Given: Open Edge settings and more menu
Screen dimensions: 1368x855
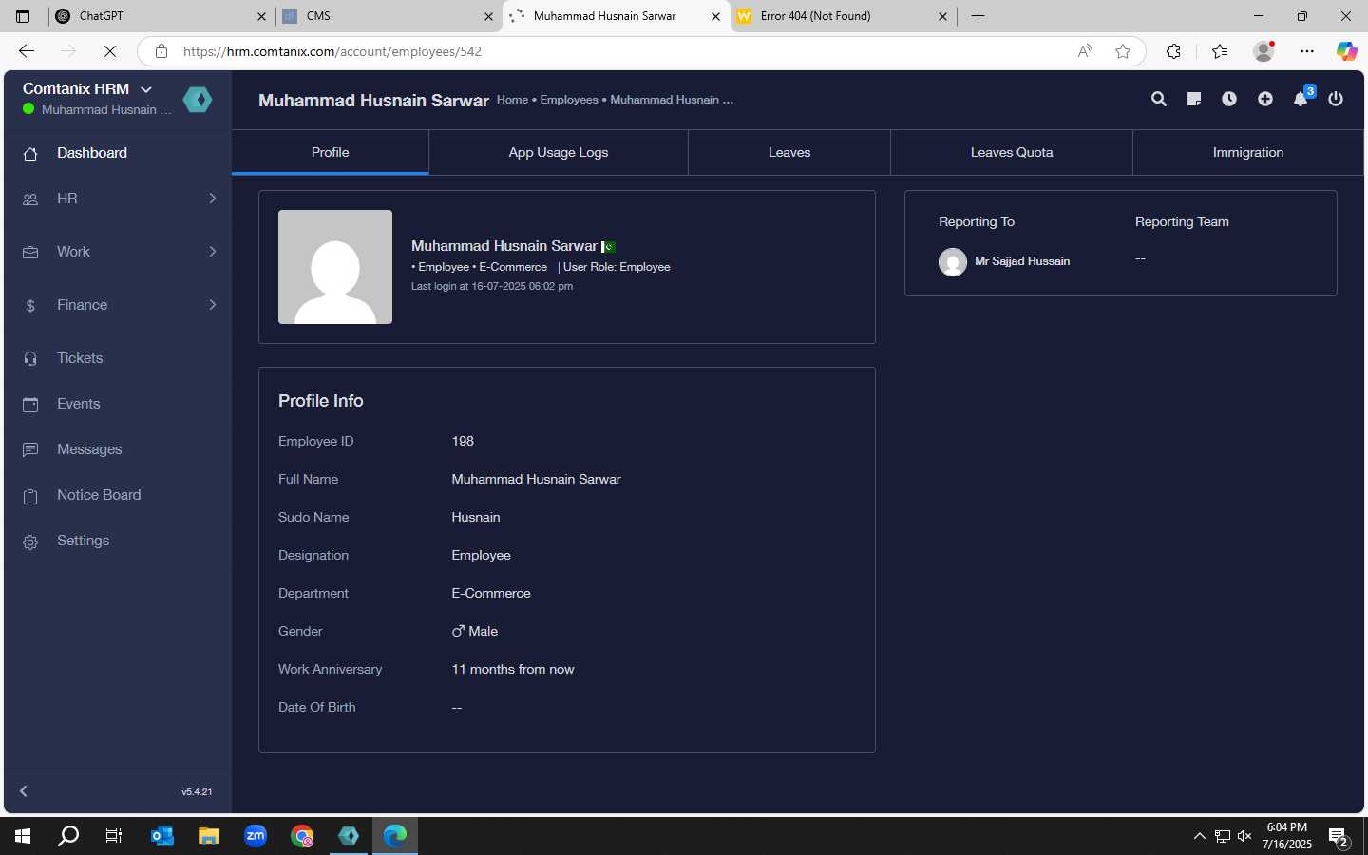Looking at the screenshot, I should 1307,51.
